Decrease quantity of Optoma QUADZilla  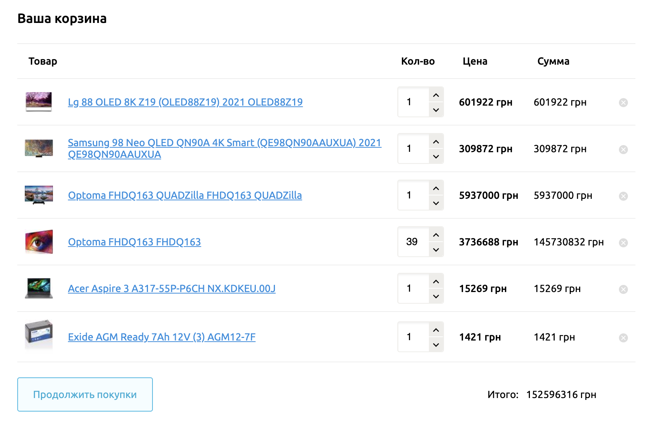436,203
